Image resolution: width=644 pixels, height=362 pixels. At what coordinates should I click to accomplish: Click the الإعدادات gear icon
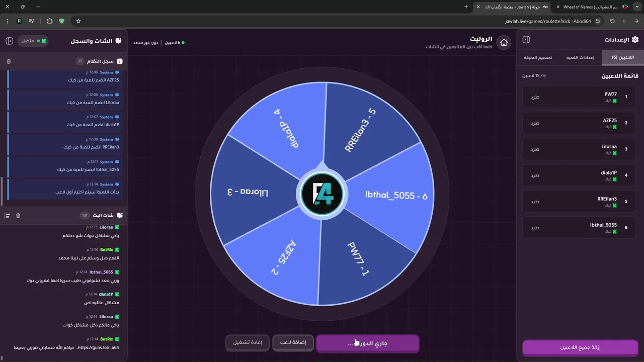(635, 40)
